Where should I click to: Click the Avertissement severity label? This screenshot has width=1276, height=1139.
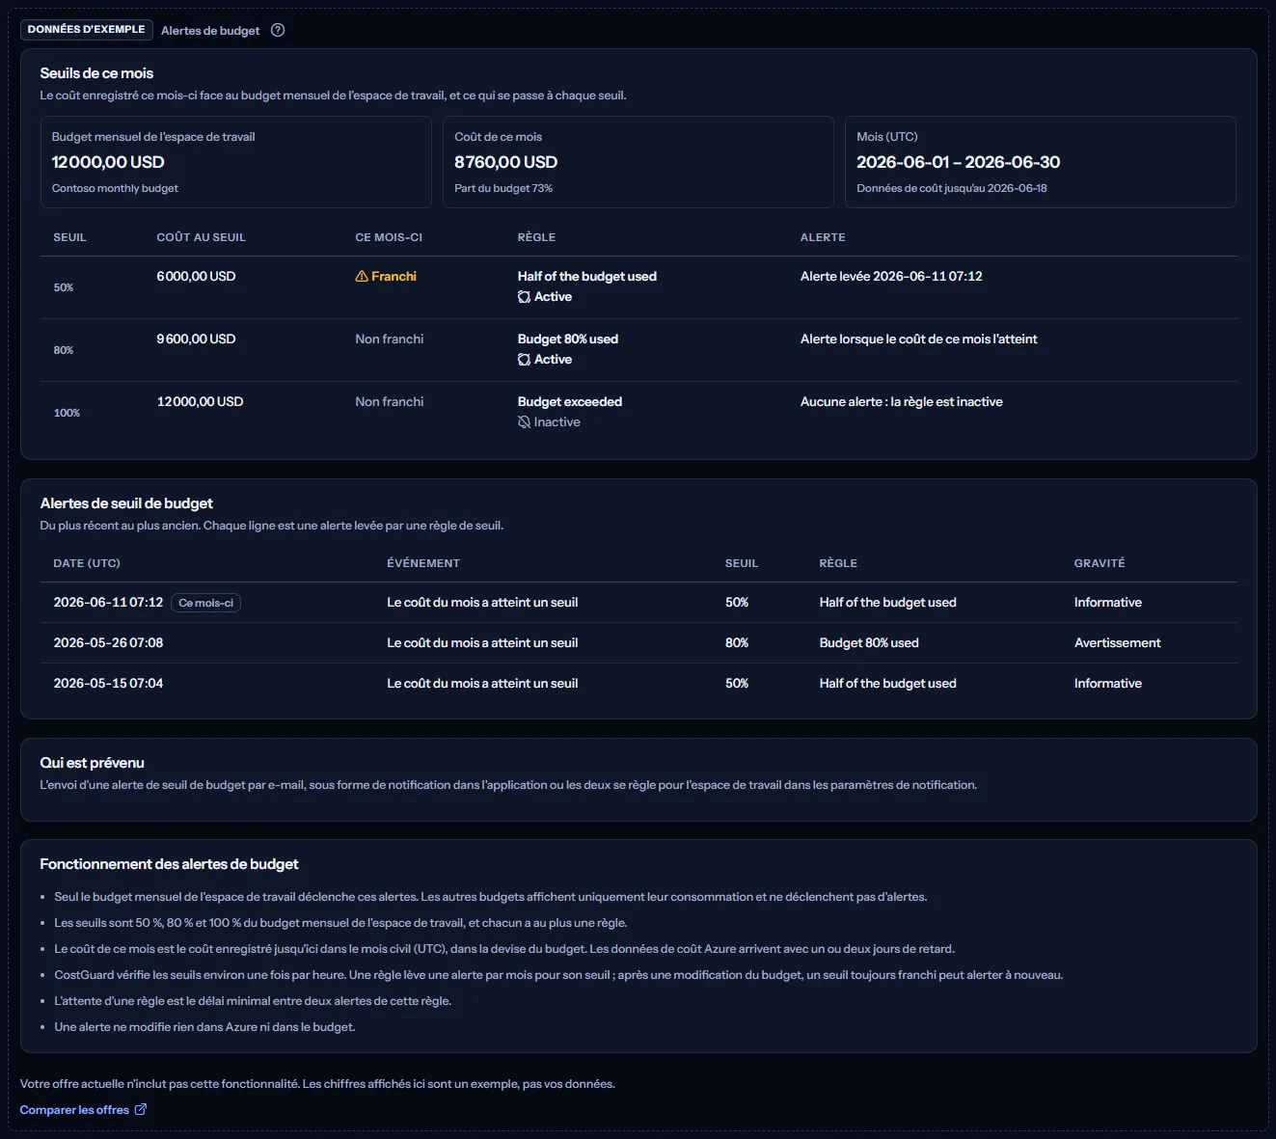(1118, 643)
